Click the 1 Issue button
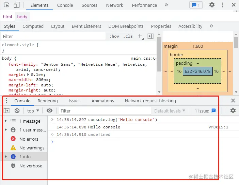The width and height of the screenshot is (239, 185). click(x=206, y=111)
